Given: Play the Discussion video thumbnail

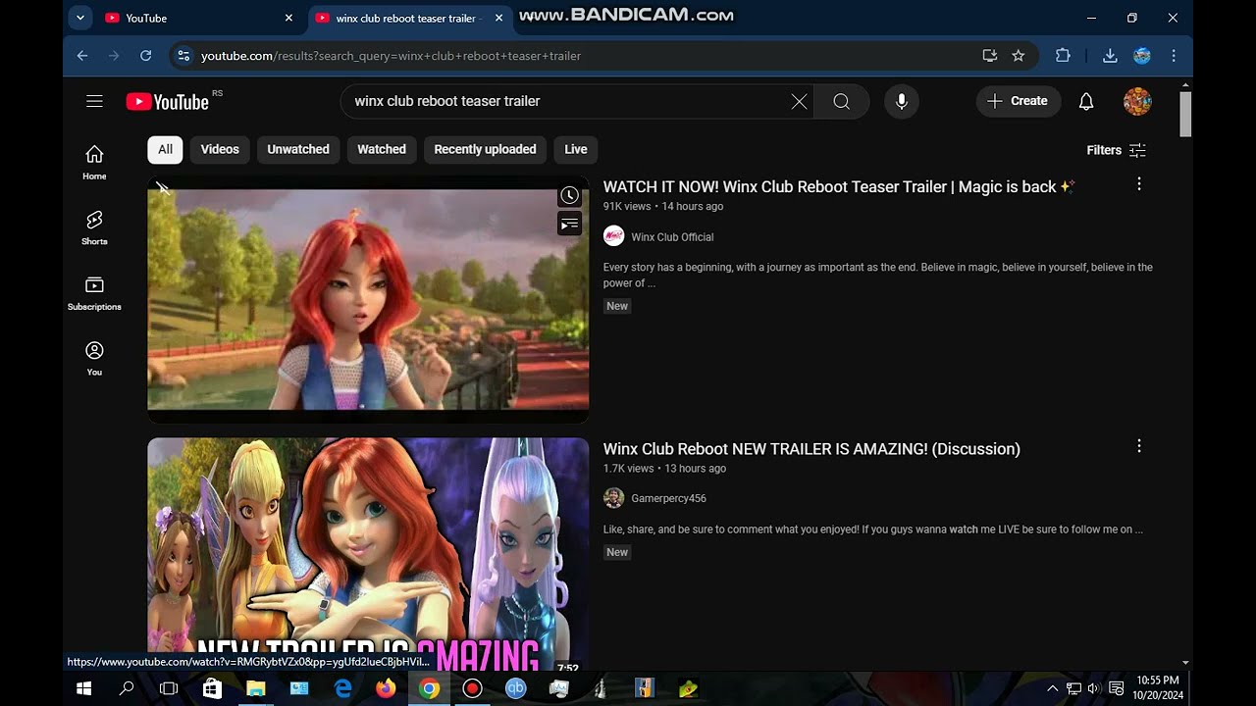Looking at the screenshot, I should pos(368,554).
